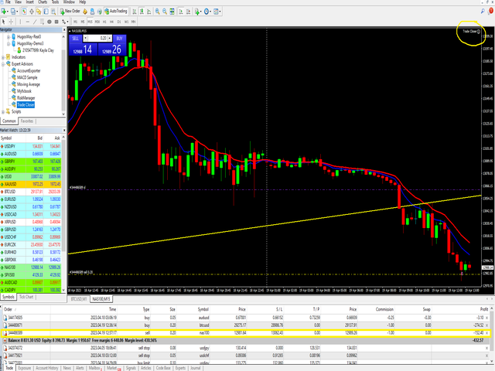Switch to Navigator Favorites tab
Screen dimensions: 495x371
[x=27, y=121]
